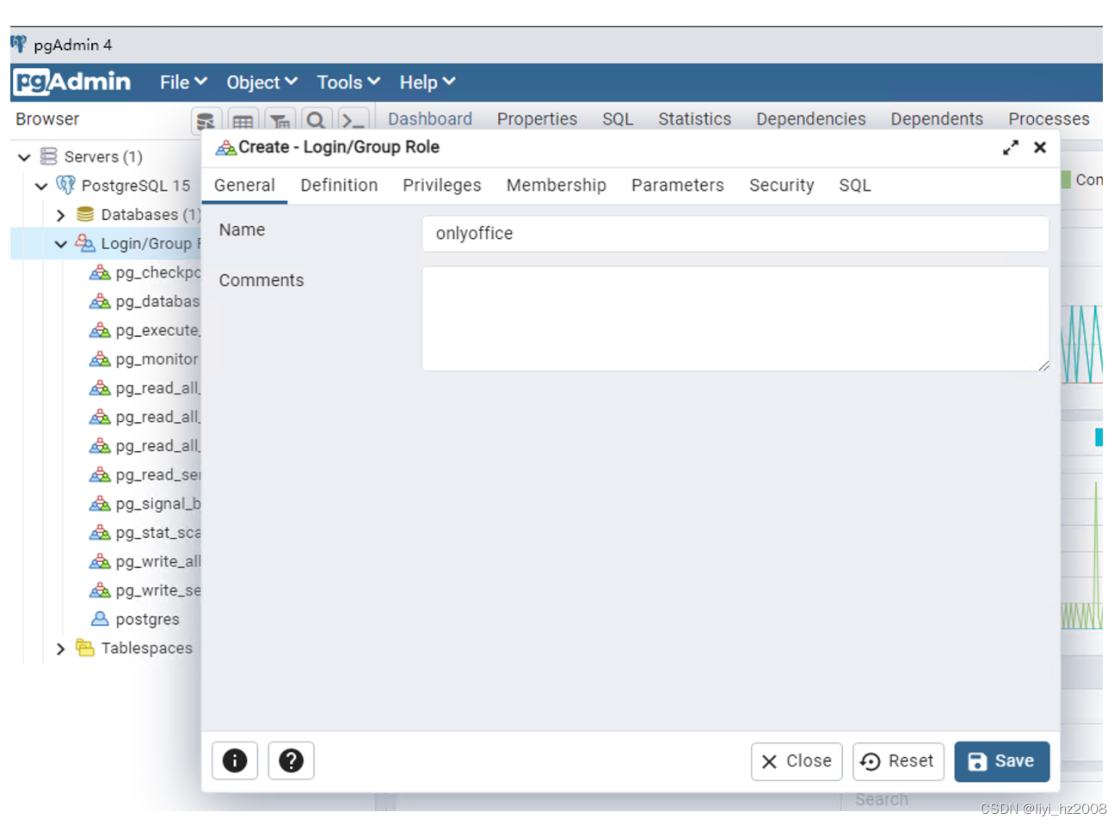This screenshot has width=1120, height=825.
Task: Select the Tablespaces tree item
Action: [147, 648]
